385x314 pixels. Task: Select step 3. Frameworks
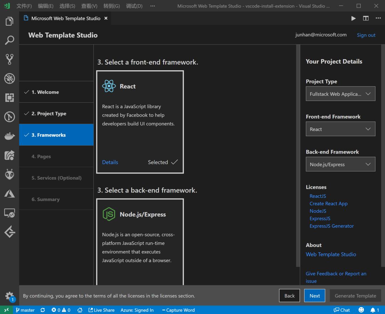click(x=56, y=135)
